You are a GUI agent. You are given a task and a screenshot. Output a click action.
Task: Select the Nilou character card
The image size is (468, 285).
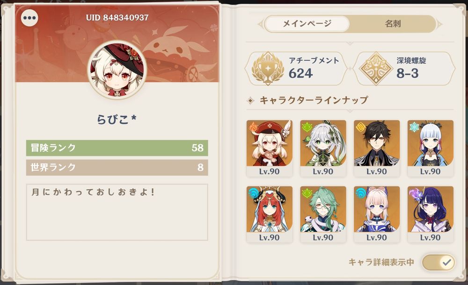point(270,214)
